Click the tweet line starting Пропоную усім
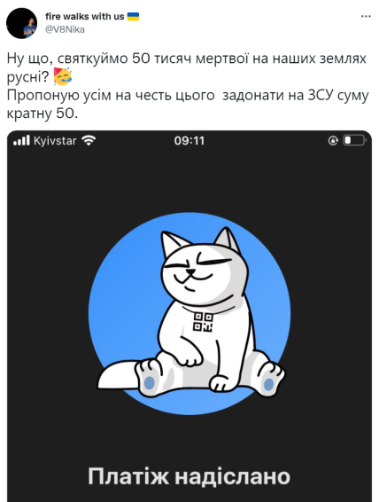This screenshot has height=502, width=379. click(188, 105)
